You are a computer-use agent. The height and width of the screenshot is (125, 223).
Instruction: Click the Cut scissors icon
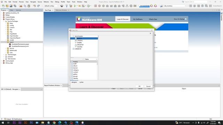pyautogui.click(x=21, y=6)
